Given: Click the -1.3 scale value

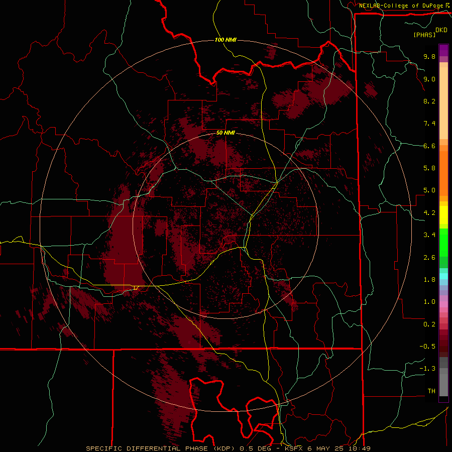Looking at the screenshot, I should (427, 369).
